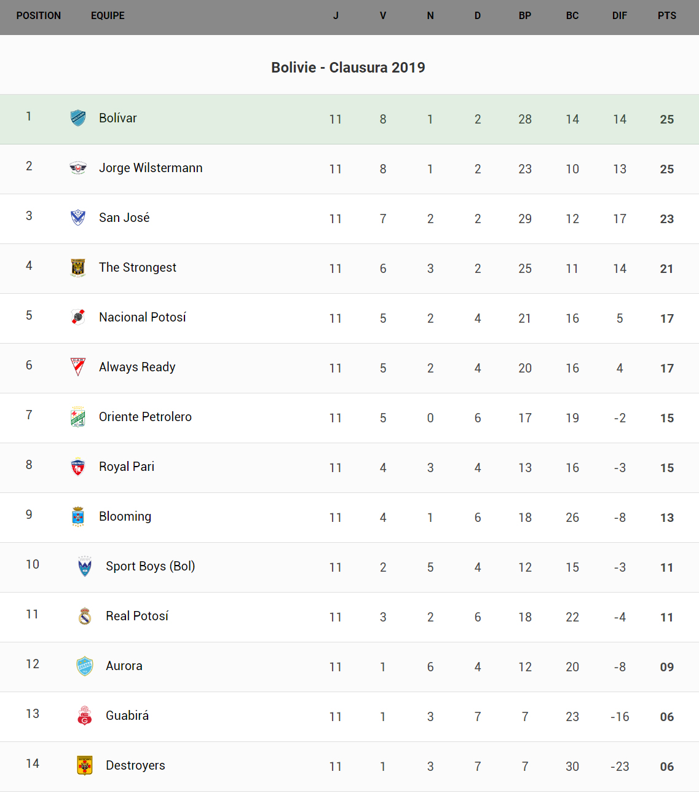
Task: Click the PTS column header
Action: tap(666, 16)
